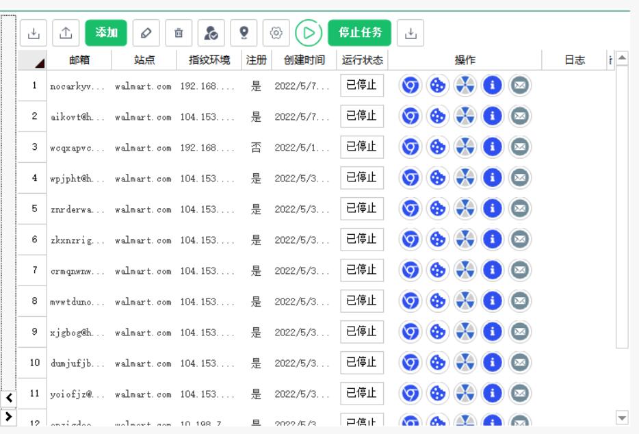Click the select-all corner cell of table
Screen dimensions: 639x434
point(32,60)
